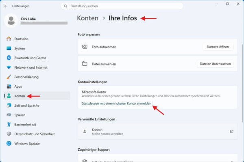
Task: Click the Barrierefreiheit accessibility icon
Action: (9, 124)
